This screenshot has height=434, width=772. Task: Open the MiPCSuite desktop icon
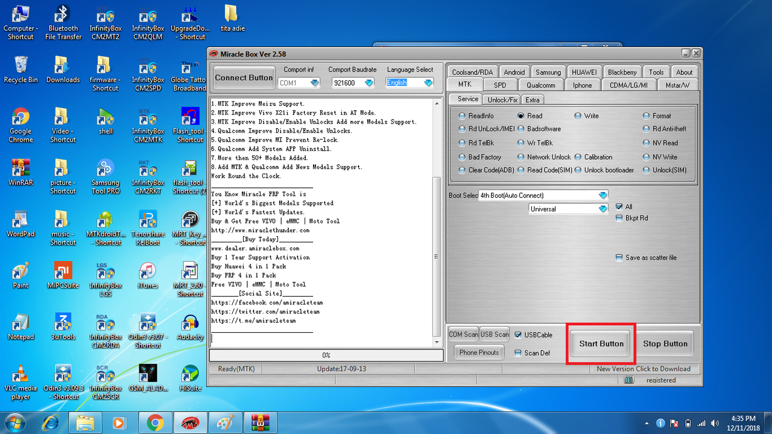pyautogui.click(x=63, y=275)
